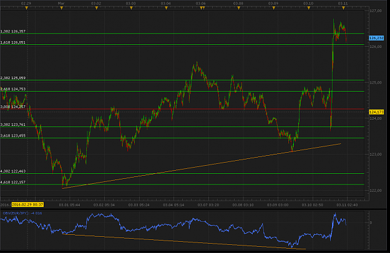Select the Fibonacci label 4,618 122,157
Image resolution: width=390 pixels, height=253 pixels.
[x=13, y=182]
